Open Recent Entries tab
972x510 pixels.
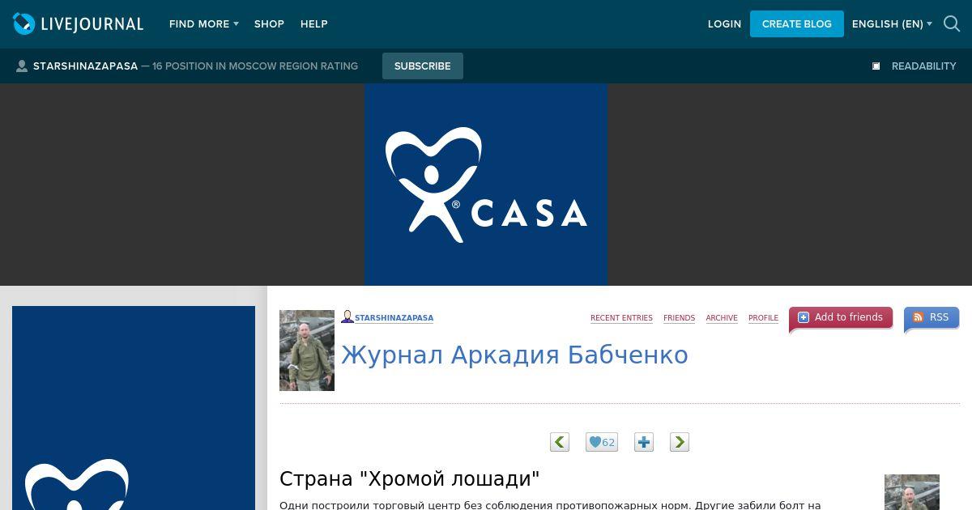coord(621,318)
